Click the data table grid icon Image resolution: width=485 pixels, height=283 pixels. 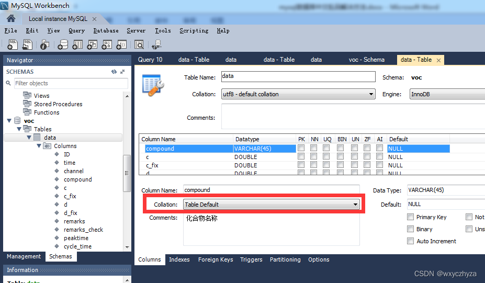tap(37, 138)
